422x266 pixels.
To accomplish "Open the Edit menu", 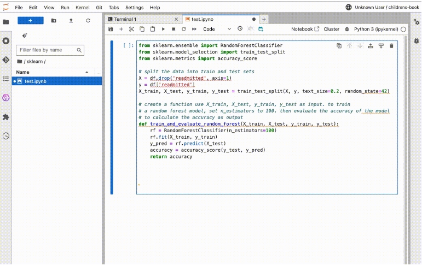I will [33, 8].
